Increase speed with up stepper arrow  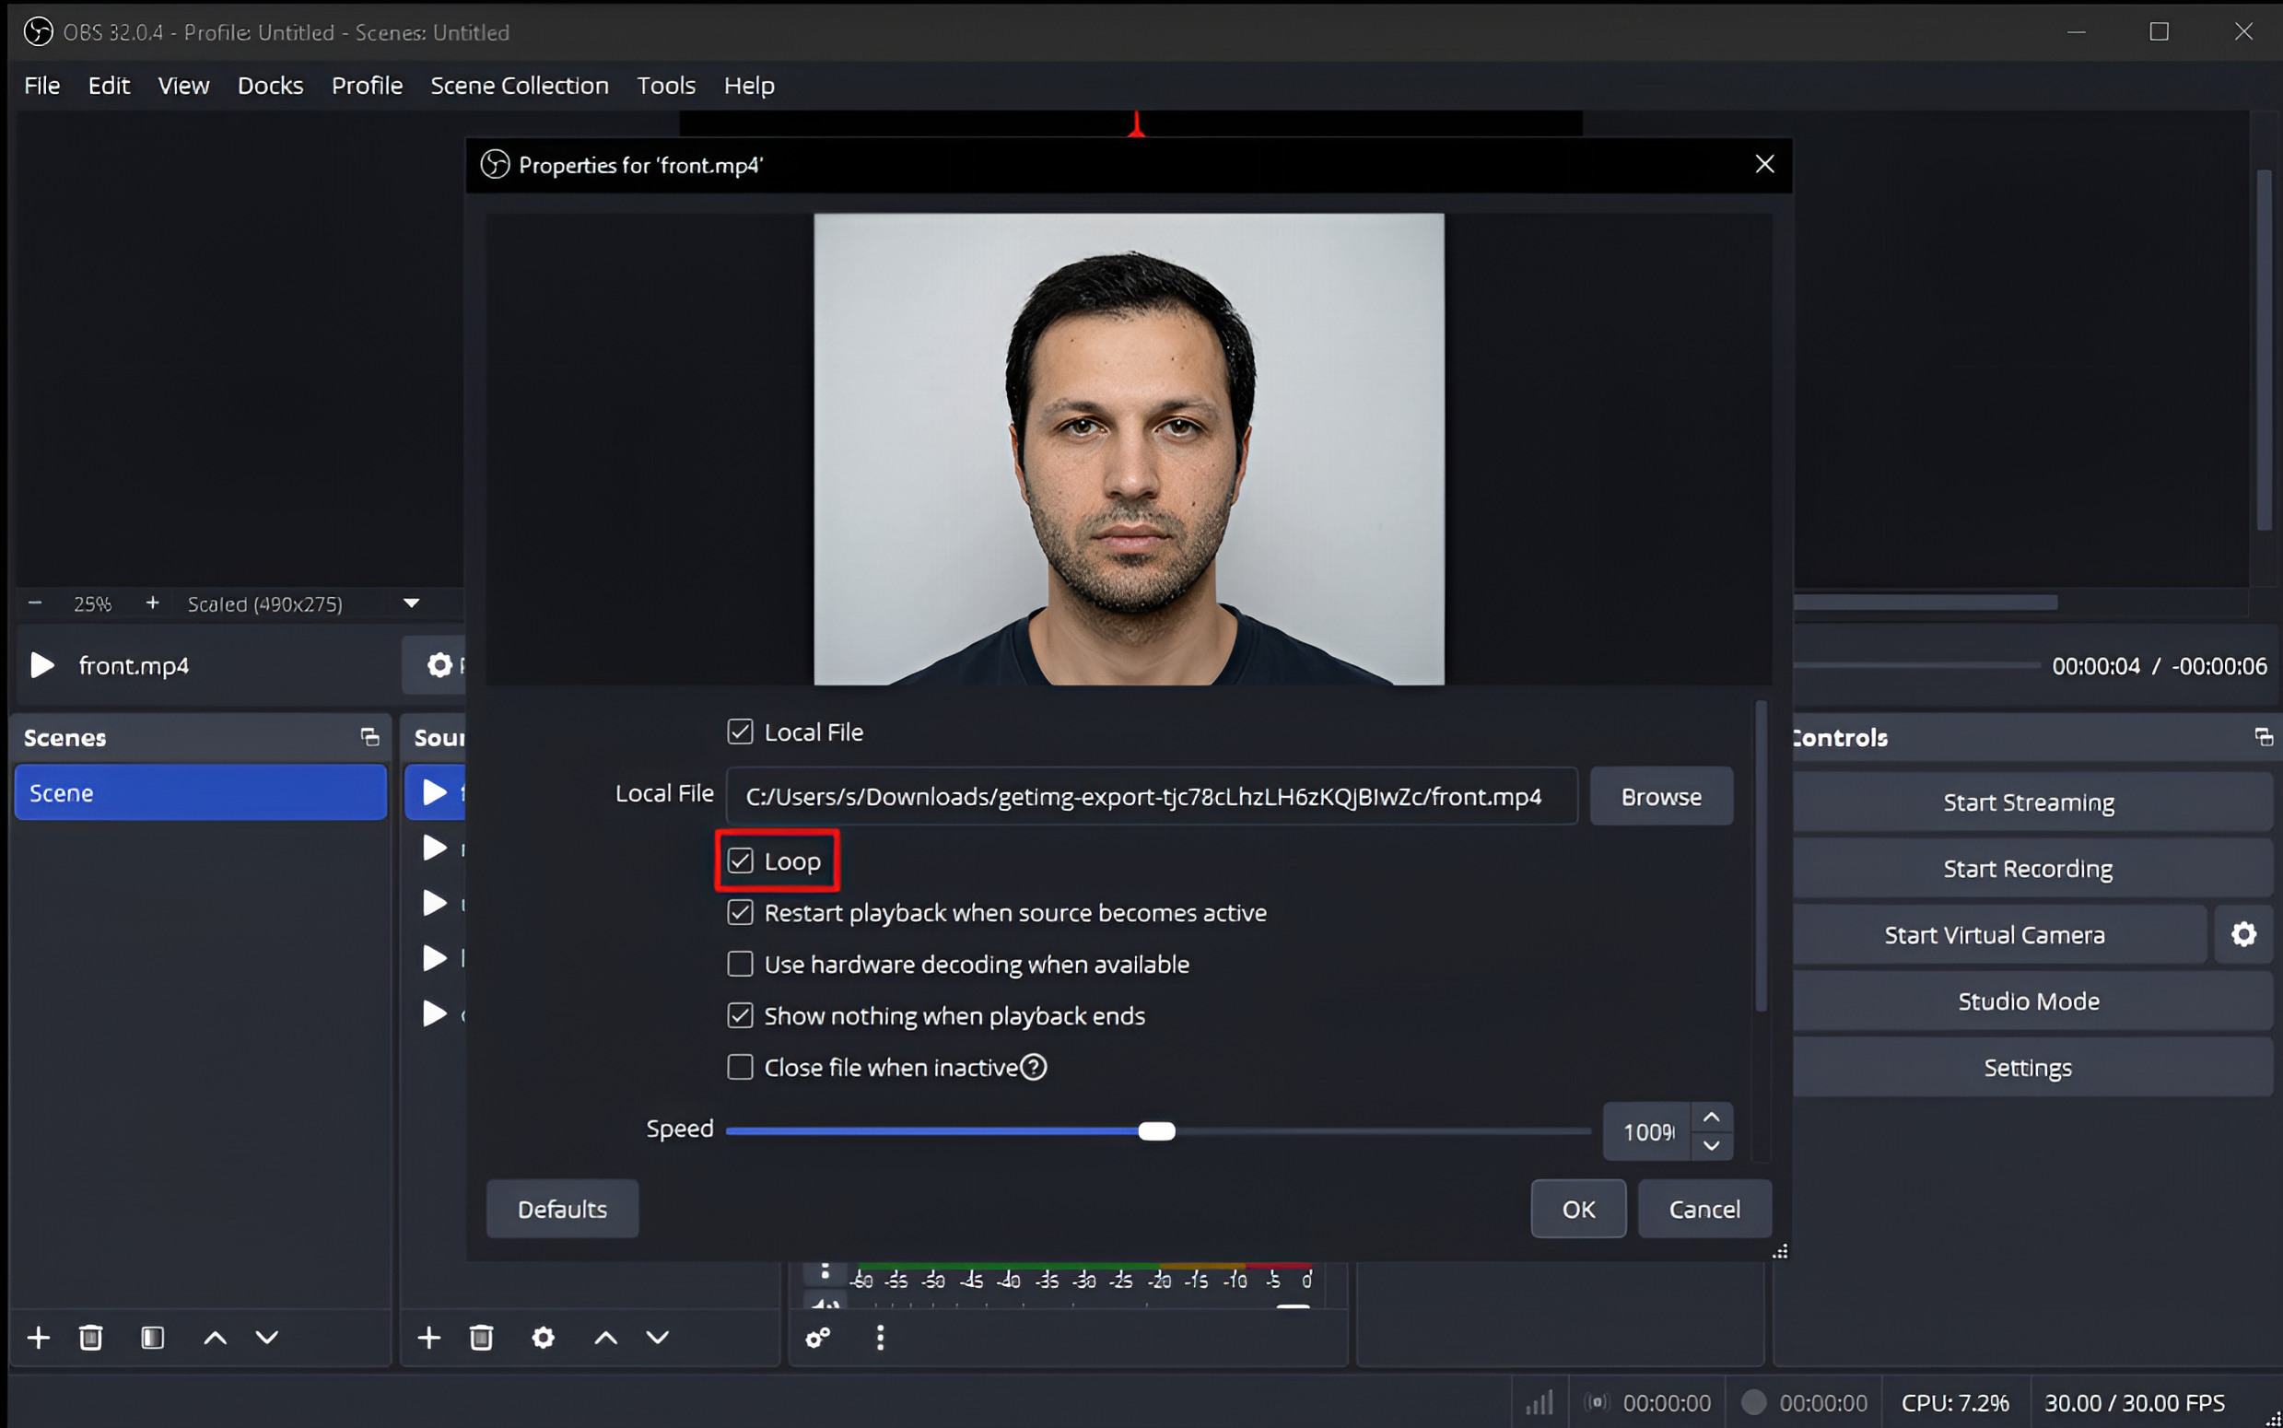click(x=1711, y=1118)
